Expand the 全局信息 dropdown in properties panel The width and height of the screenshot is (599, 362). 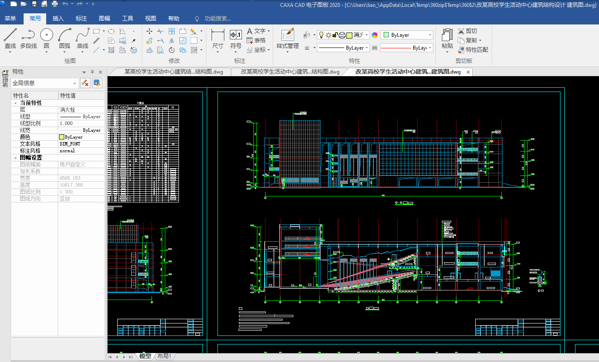click(75, 83)
